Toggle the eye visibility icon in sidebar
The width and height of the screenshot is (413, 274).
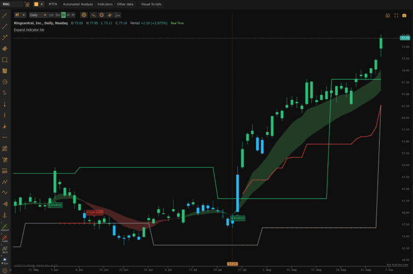(x=4, y=270)
